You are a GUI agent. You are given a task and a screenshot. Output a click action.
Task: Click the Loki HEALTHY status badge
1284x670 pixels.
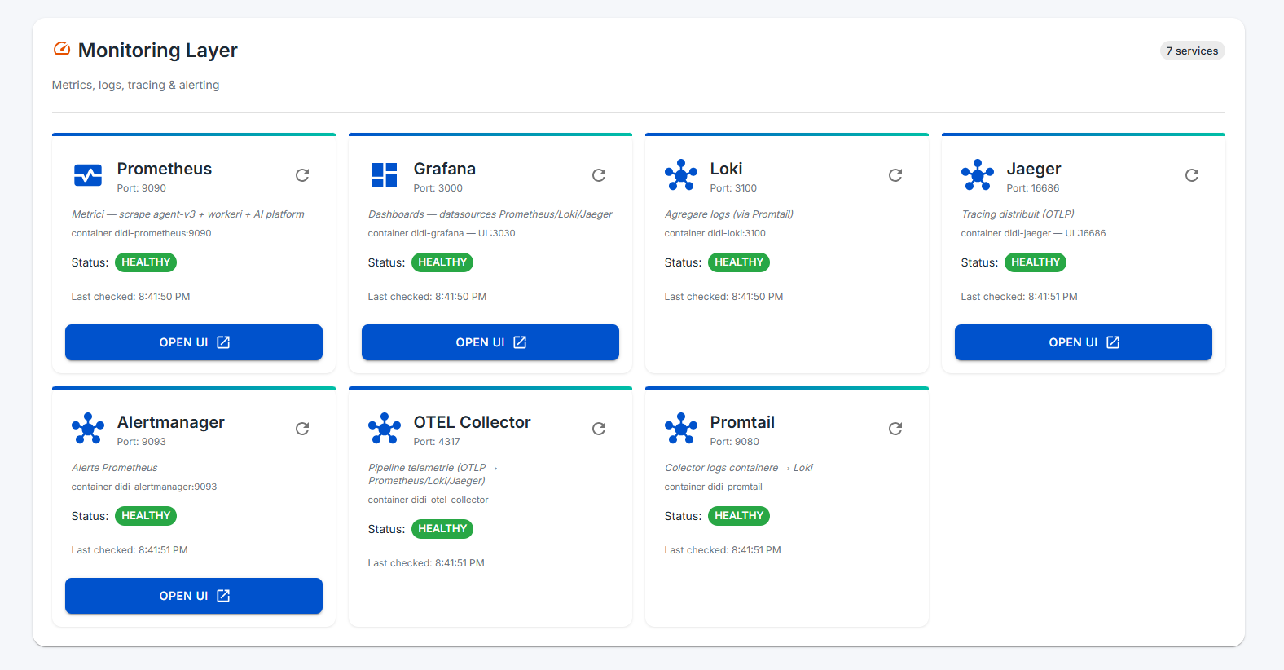pyautogui.click(x=739, y=262)
